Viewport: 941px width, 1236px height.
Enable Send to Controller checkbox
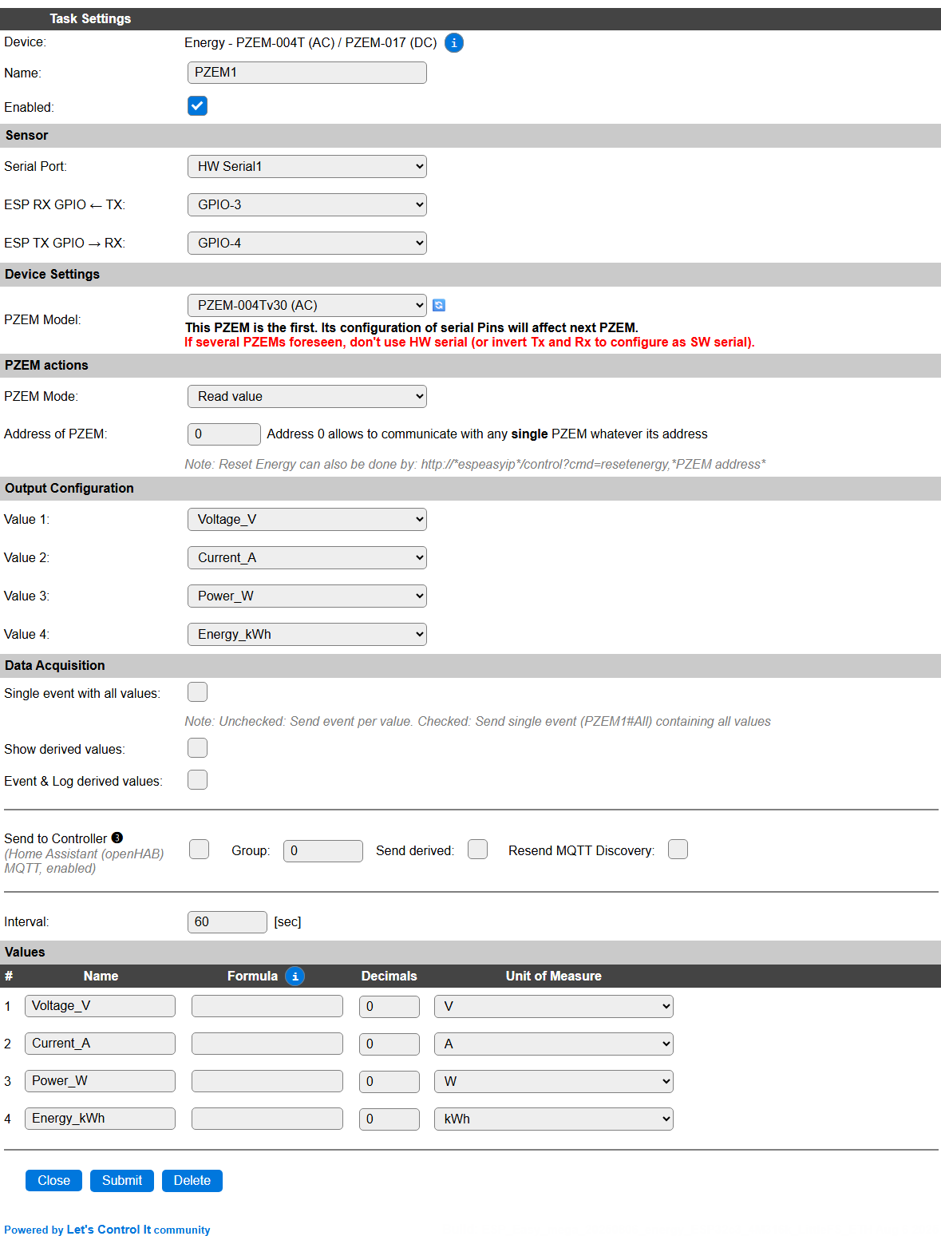coord(200,850)
